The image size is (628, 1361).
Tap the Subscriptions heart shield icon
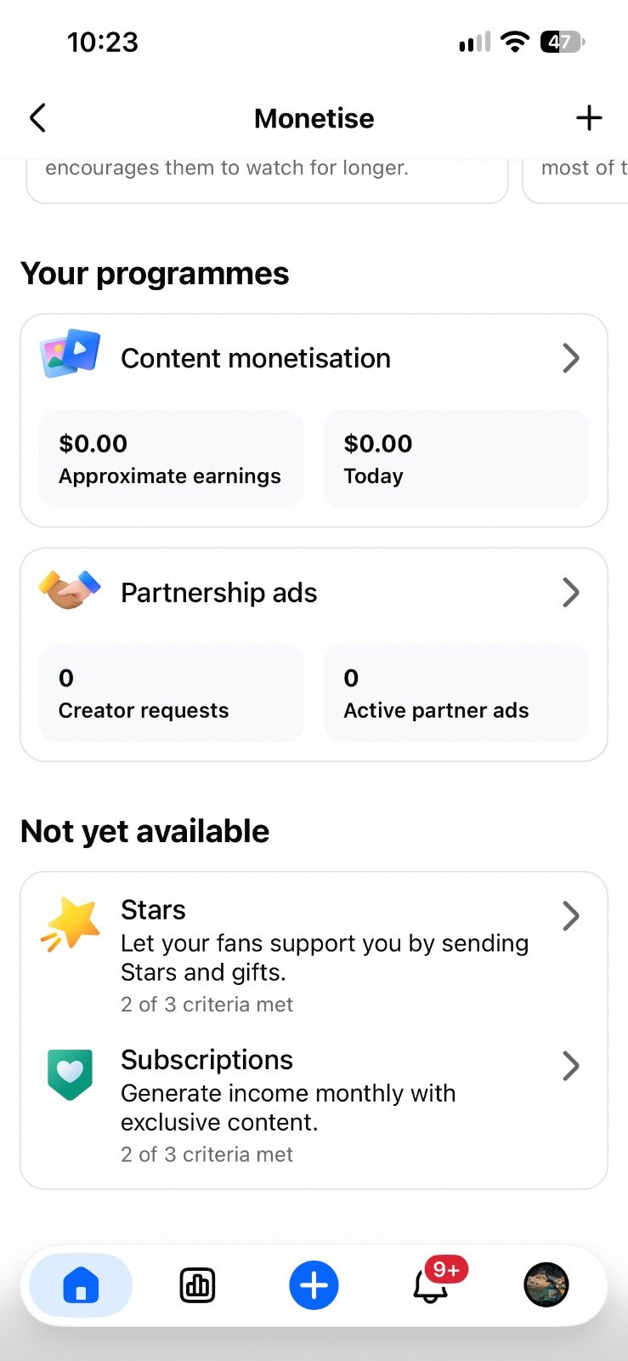click(x=70, y=1073)
